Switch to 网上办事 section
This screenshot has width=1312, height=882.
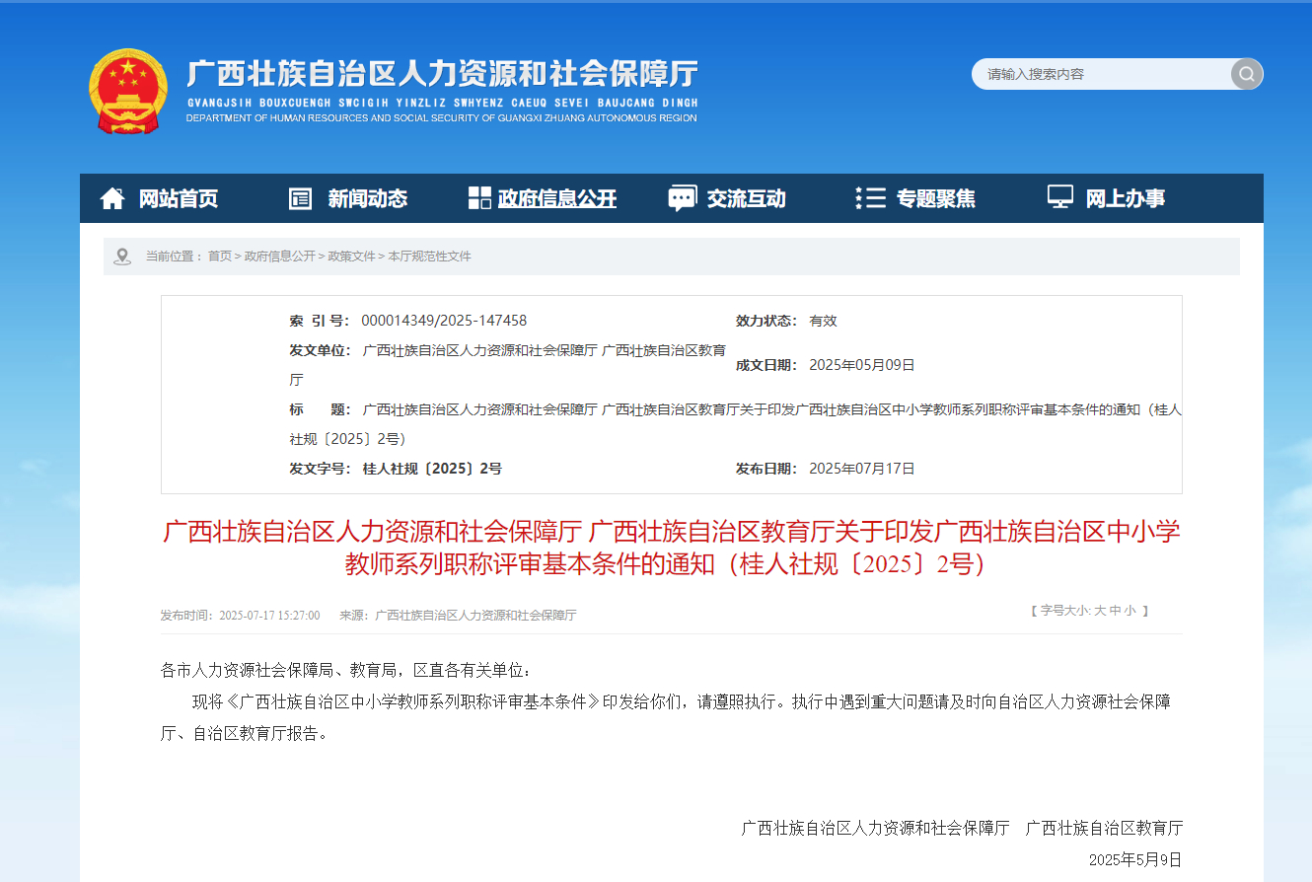pyautogui.click(x=1127, y=198)
